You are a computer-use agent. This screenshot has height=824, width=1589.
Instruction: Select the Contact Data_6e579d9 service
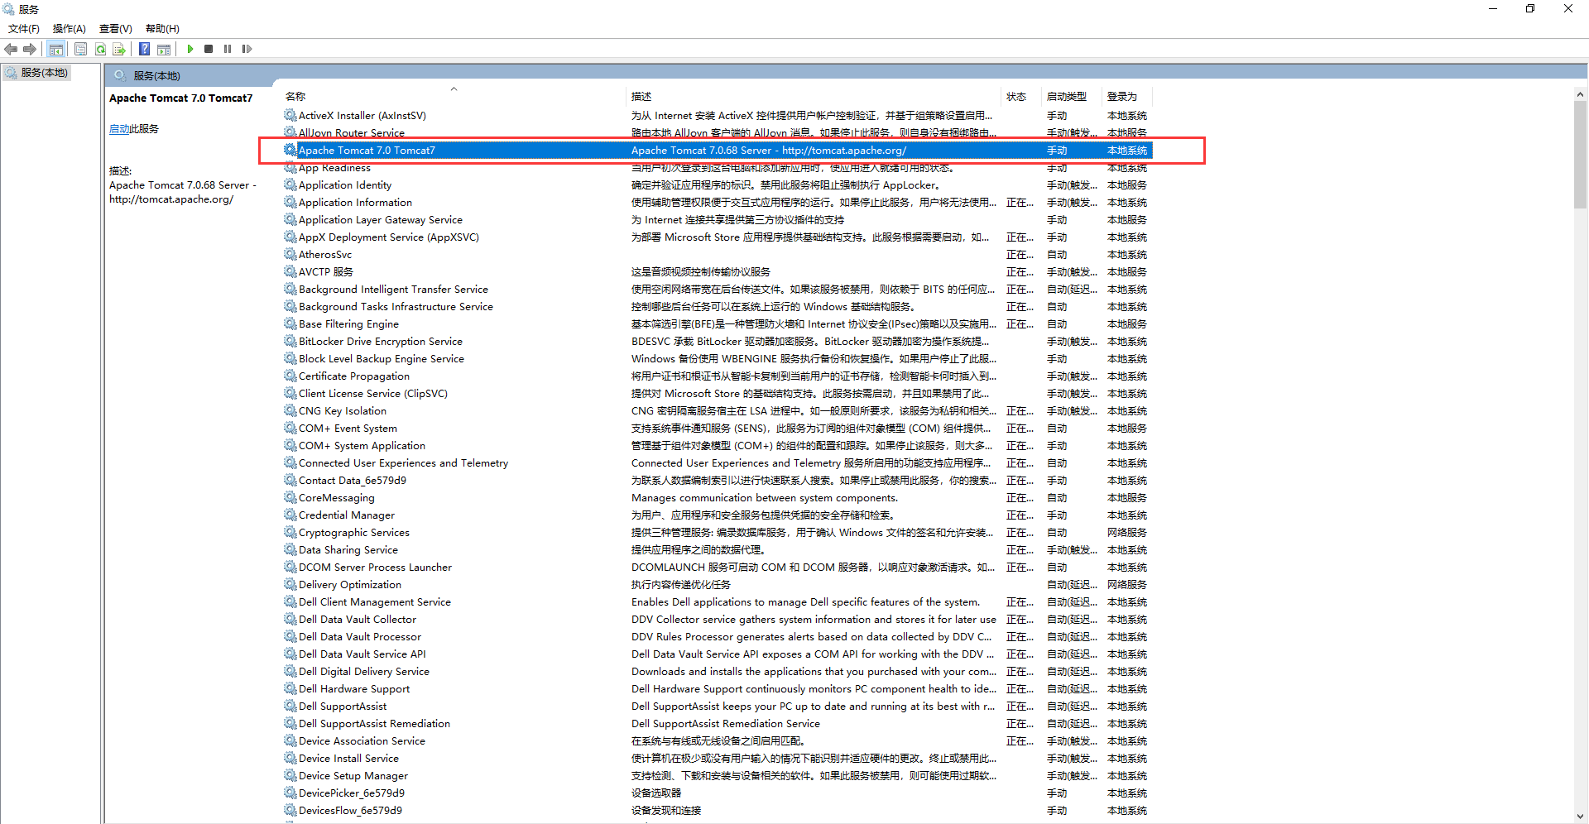pyautogui.click(x=717, y=480)
